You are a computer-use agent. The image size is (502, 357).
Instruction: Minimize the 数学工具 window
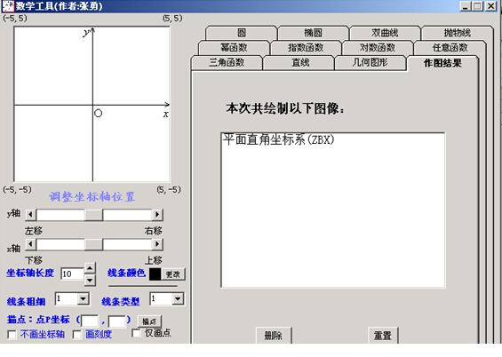(466, 6)
